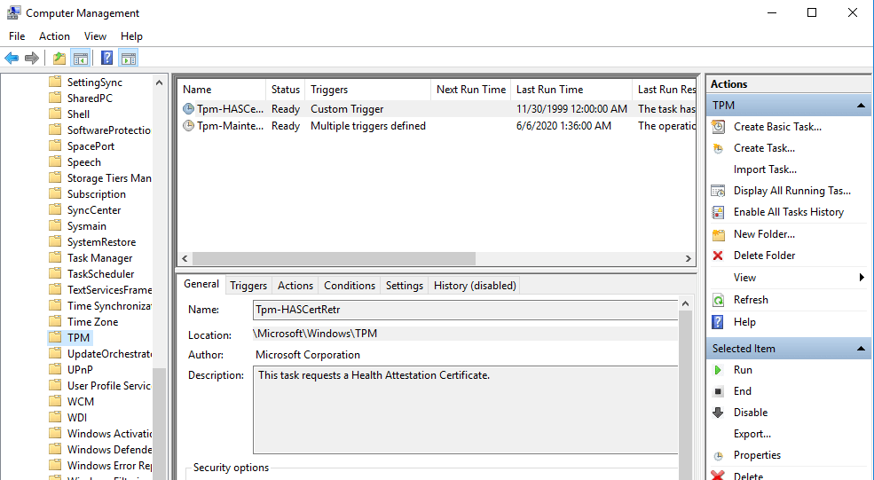Image resolution: width=874 pixels, height=480 pixels.
Task: Click the Back arrow toolbar icon
Action: tap(12, 58)
